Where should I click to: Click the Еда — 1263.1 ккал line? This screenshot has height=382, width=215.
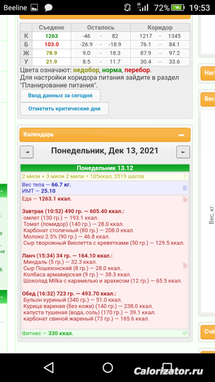click(47, 199)
